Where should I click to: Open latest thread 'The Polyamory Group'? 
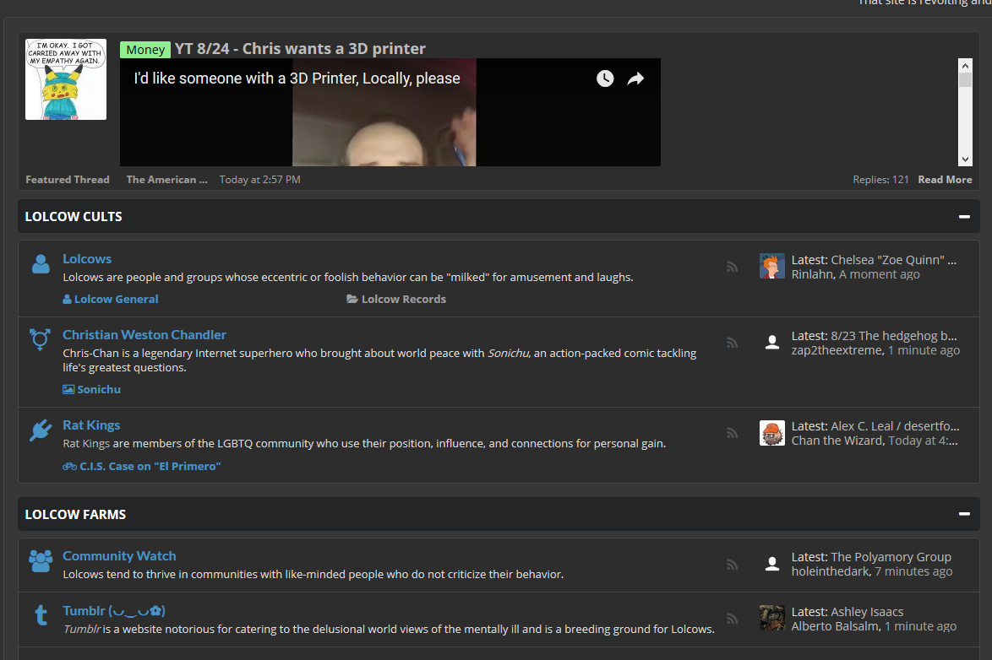click(x=891, y=557)
